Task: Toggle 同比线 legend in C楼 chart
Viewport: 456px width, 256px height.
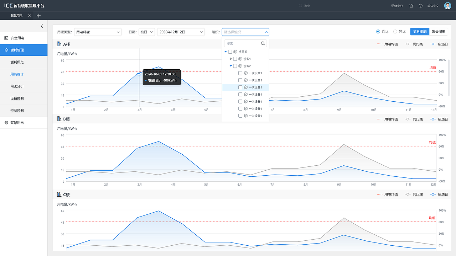Action: (x=414, y=194)
